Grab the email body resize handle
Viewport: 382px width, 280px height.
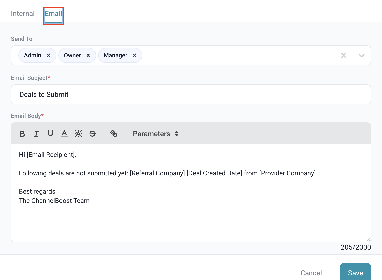pyautogui.click(x=368, y=239)
